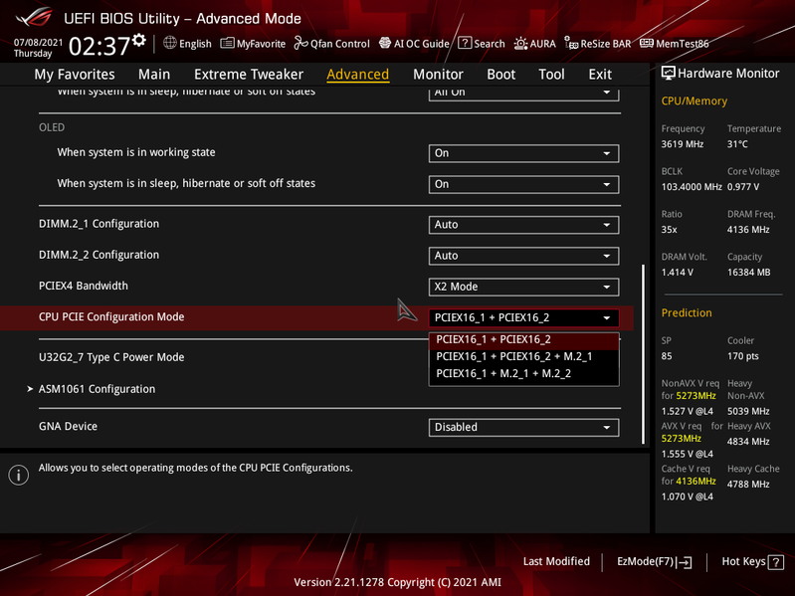This screenshot has height=596, width=795.
Task: Open DIMM.2_2 Configuration dropdown
Action: click(523, 256)
